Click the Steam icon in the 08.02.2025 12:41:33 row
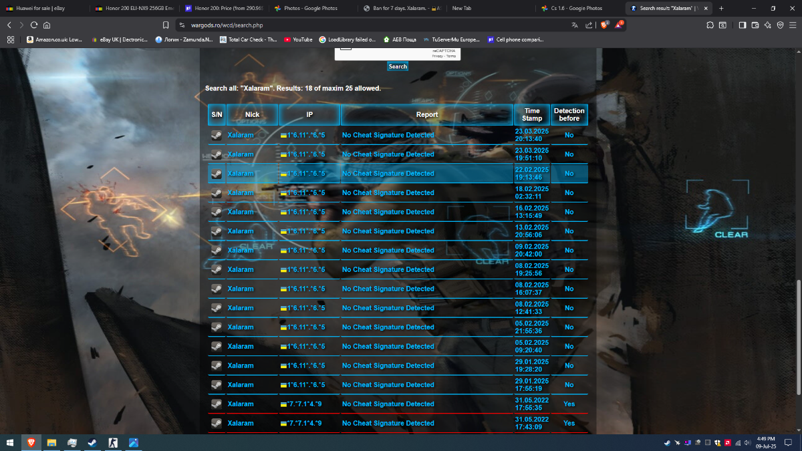802x451 pixels. [217, 308]
